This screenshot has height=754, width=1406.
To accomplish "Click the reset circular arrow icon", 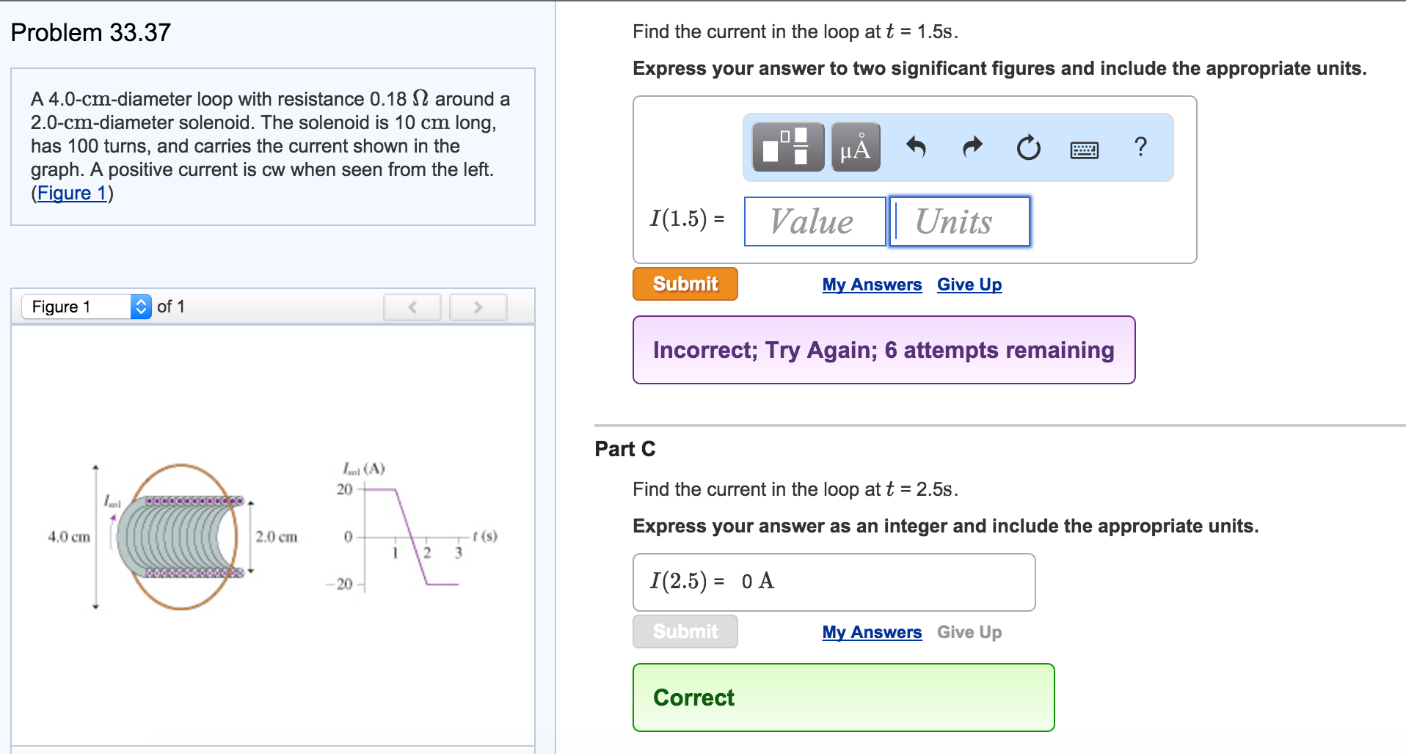I will [1028, 147].
